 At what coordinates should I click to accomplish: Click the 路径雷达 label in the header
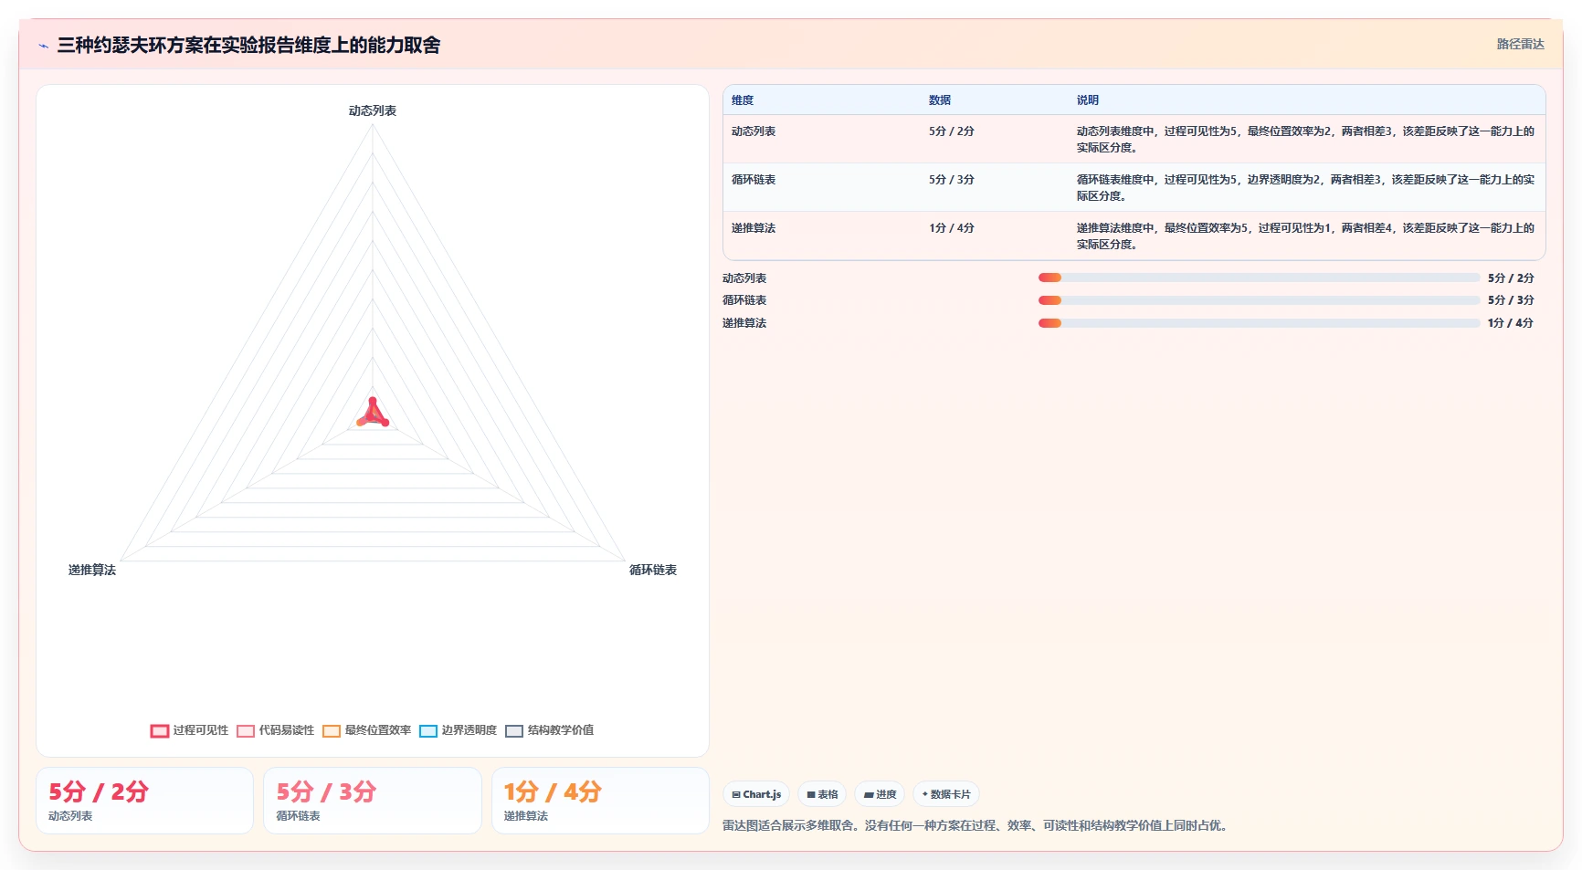pos(1520,44)
